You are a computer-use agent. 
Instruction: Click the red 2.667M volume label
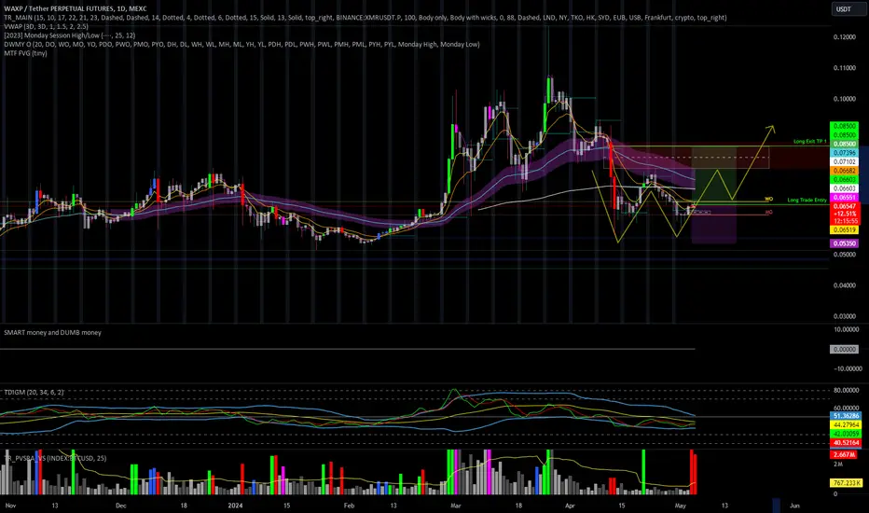pyautogui.click(x=843, y=455)
